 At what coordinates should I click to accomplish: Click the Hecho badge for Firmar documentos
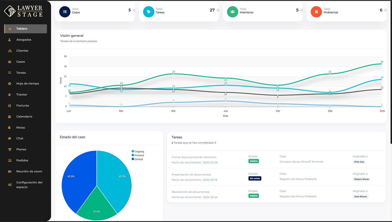[x=254, y=161]
